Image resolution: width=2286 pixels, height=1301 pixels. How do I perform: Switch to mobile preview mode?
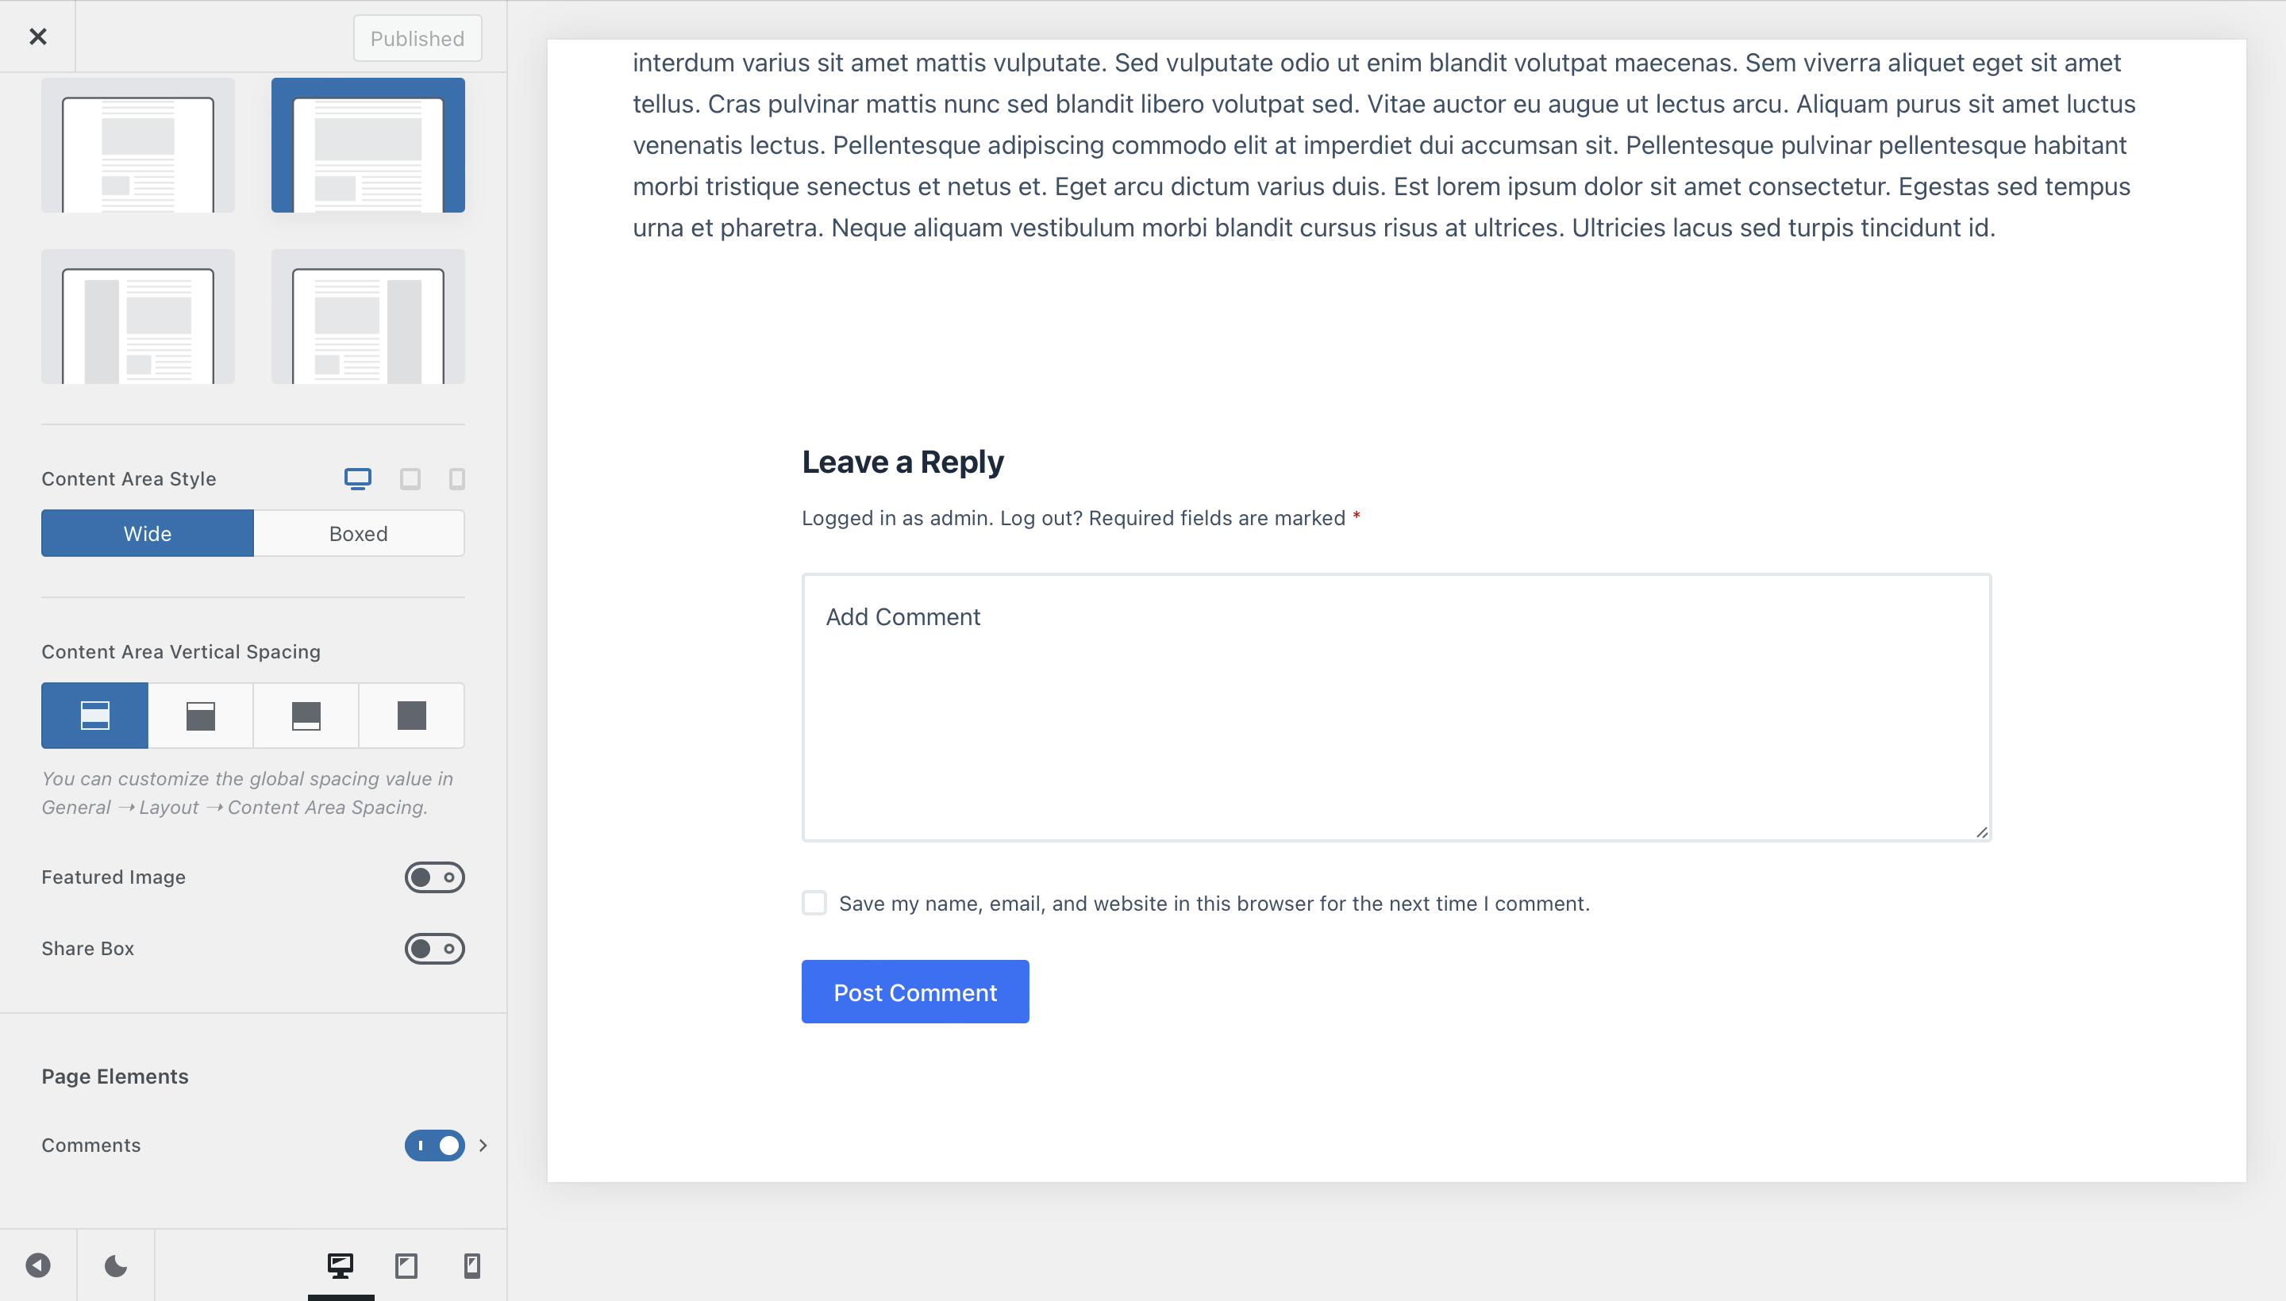(x=473, y=1265)
